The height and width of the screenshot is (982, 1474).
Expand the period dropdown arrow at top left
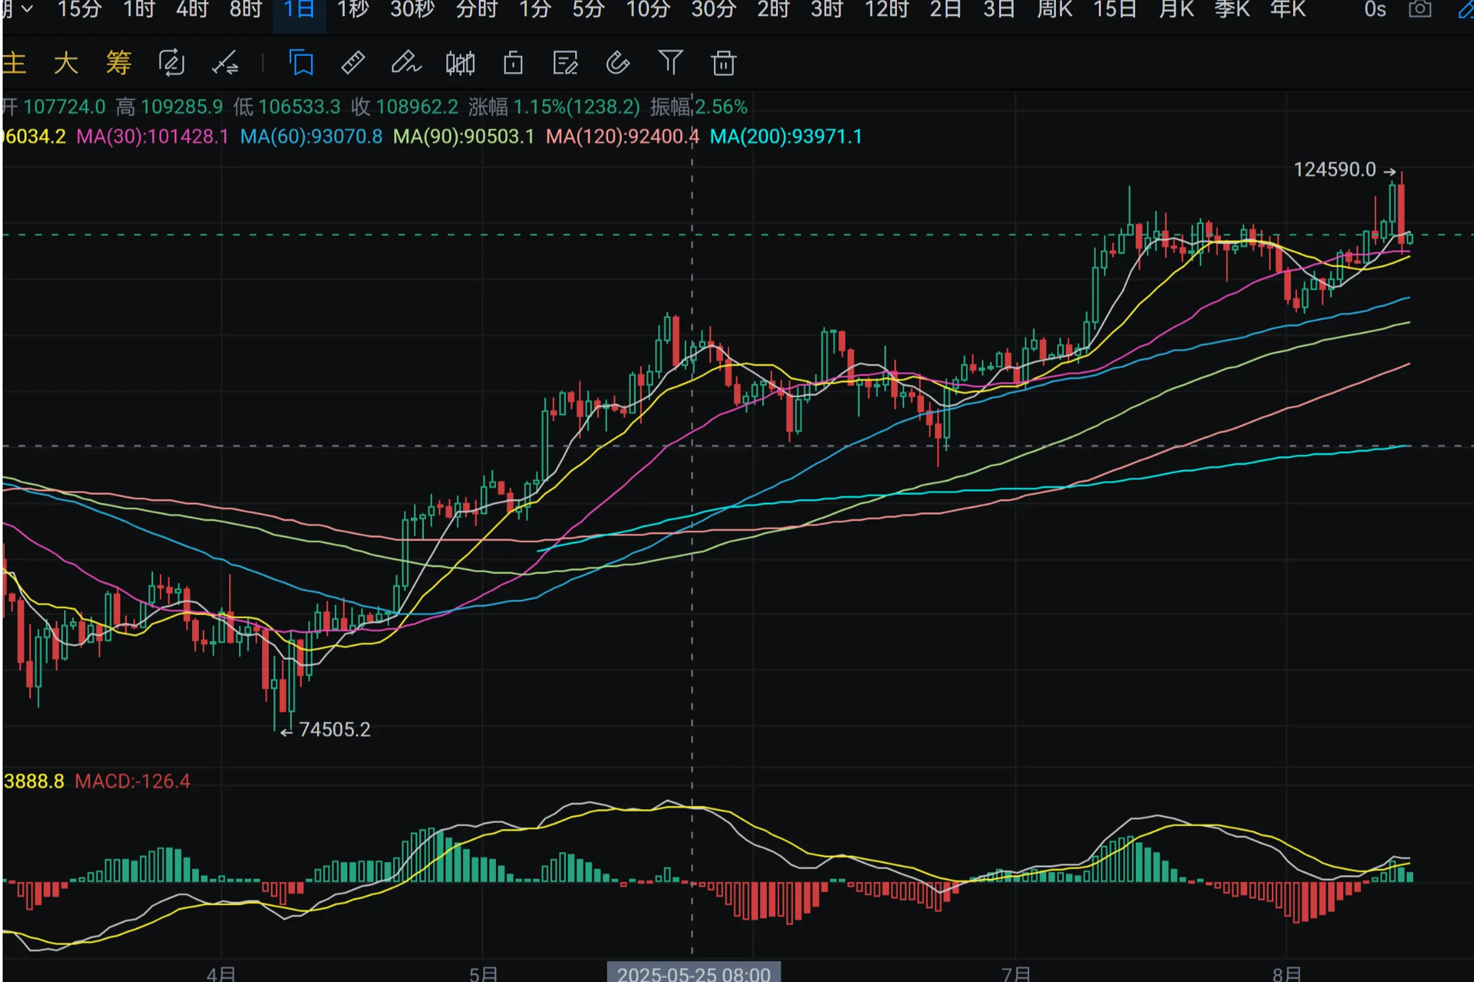[27, 9]
